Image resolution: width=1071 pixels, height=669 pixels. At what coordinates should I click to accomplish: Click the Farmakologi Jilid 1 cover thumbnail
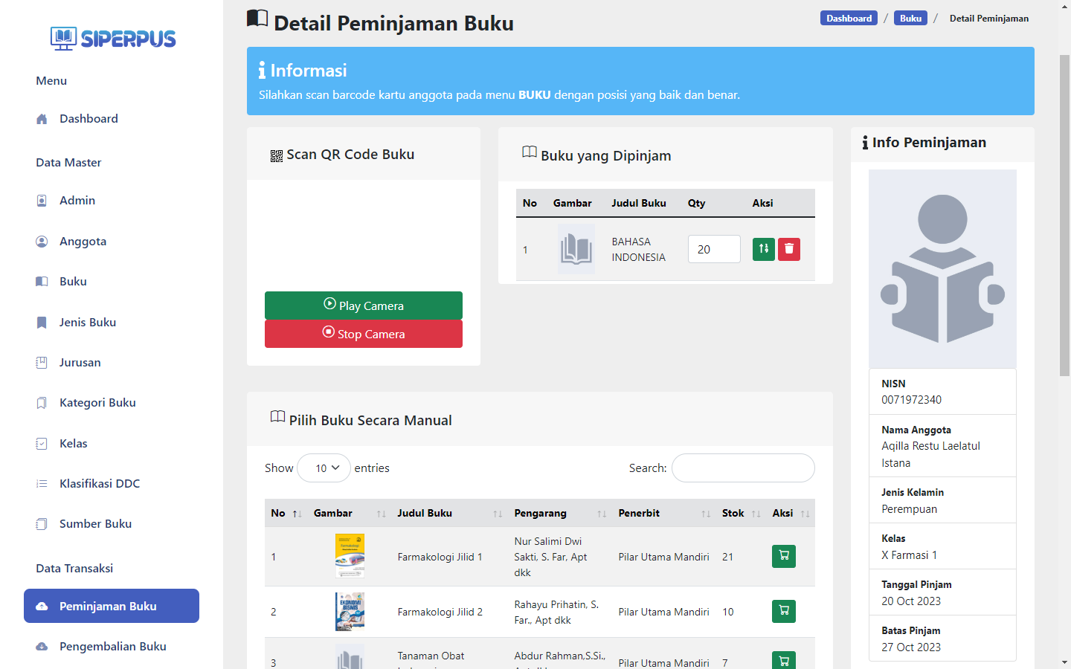pyautogui.click(x=350, y=556)
